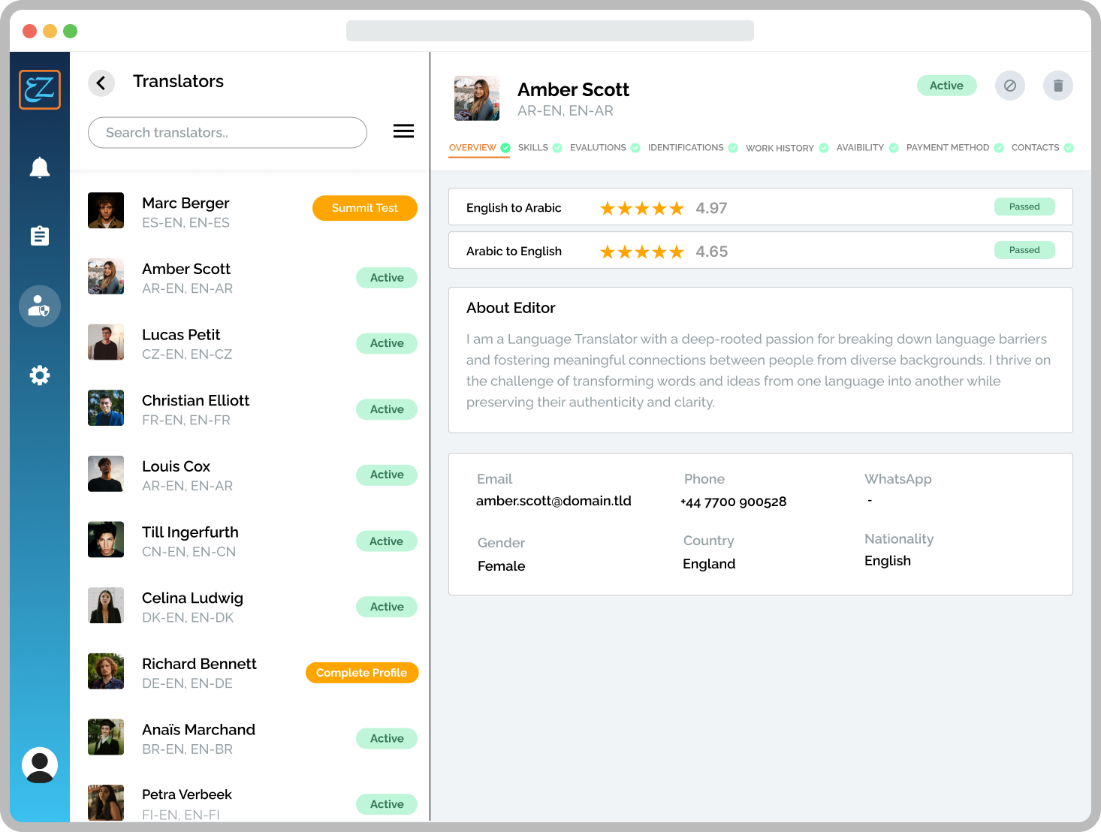Open the notifications bell in sidebar
This screenshot has height=832, width=1101.
40,167
